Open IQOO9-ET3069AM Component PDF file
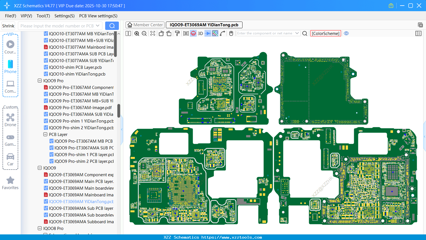Image resolution: width=426 pixels, height=240 pixels. pos(79,175)
